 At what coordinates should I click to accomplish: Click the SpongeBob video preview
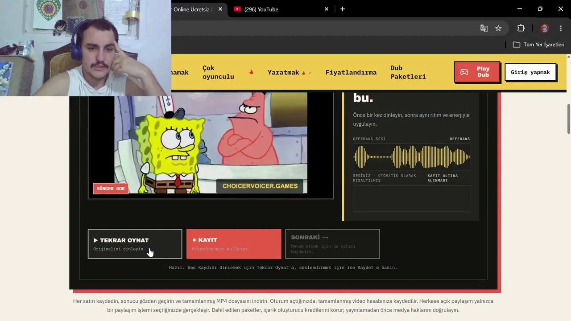coord(211,143)
